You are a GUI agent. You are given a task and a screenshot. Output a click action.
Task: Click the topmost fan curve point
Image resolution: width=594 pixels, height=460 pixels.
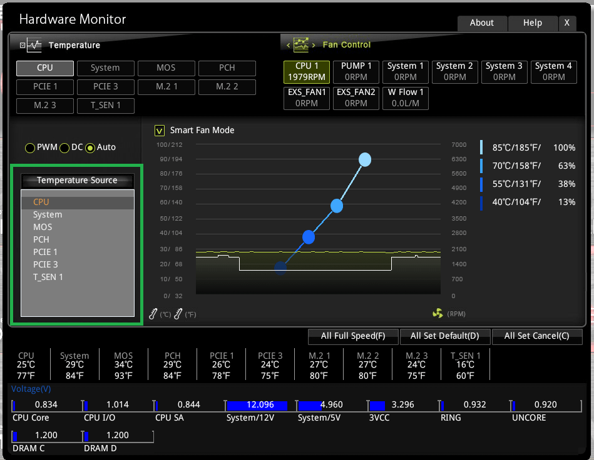point(365,159)
